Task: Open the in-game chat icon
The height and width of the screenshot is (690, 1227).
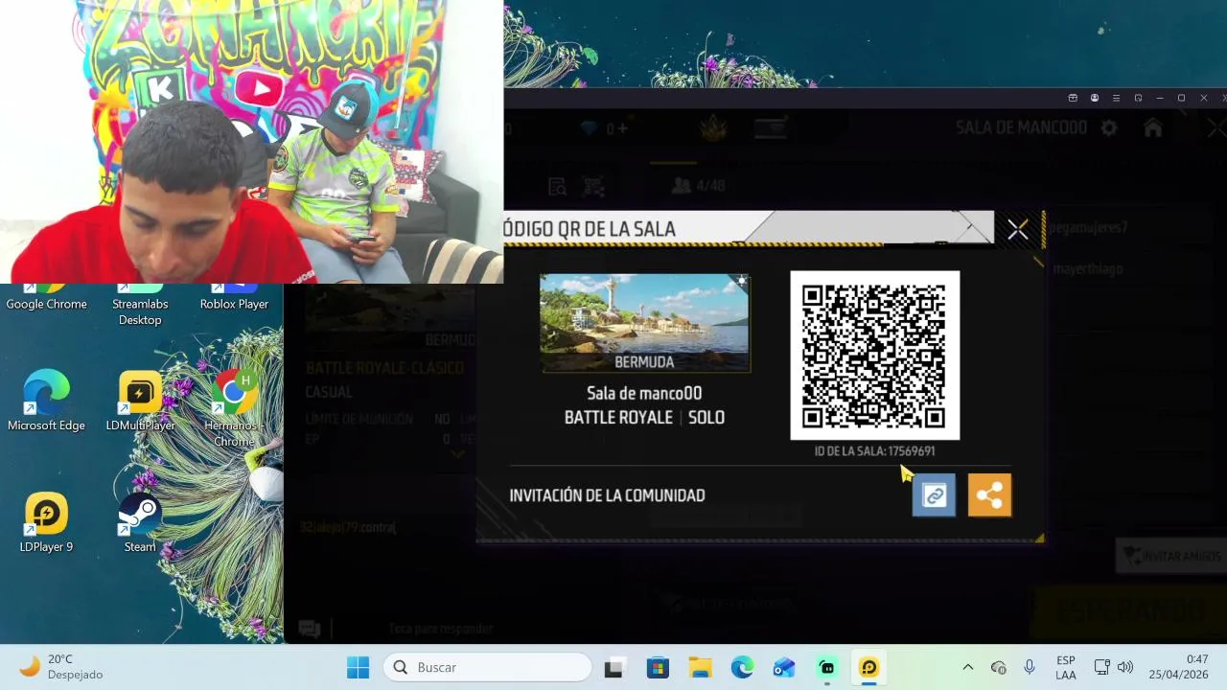Action: 309,629
